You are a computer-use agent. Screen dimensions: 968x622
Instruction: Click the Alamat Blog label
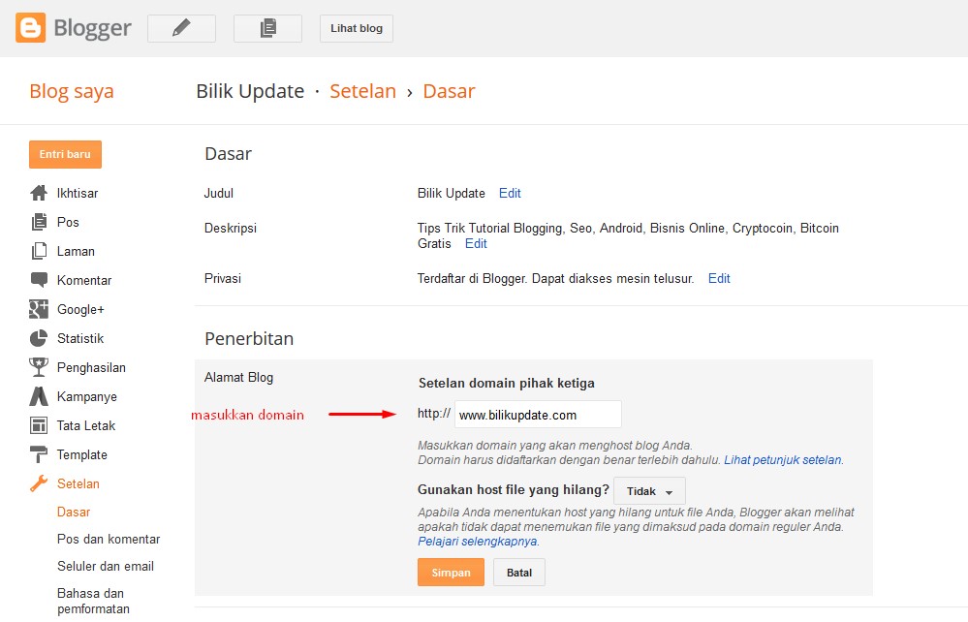click(x=239, y=377)
